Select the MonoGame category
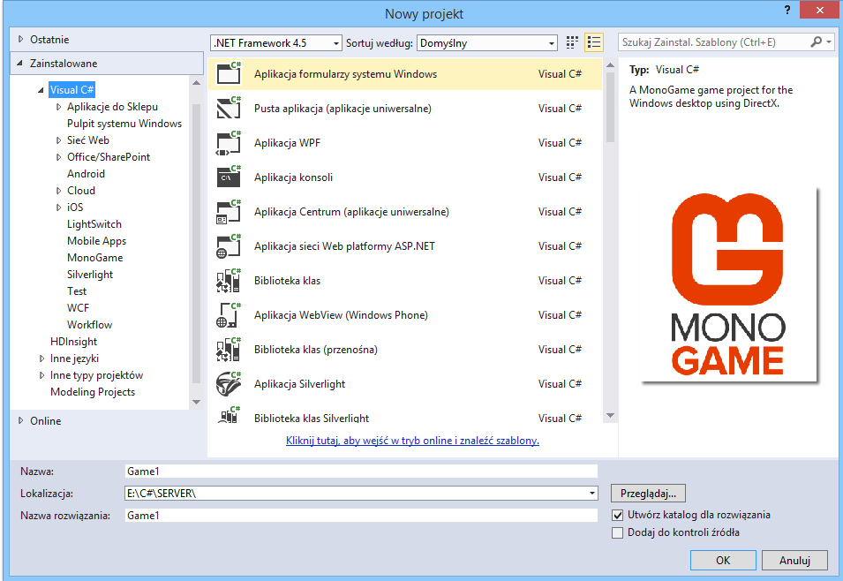 (x=94, y=258)
